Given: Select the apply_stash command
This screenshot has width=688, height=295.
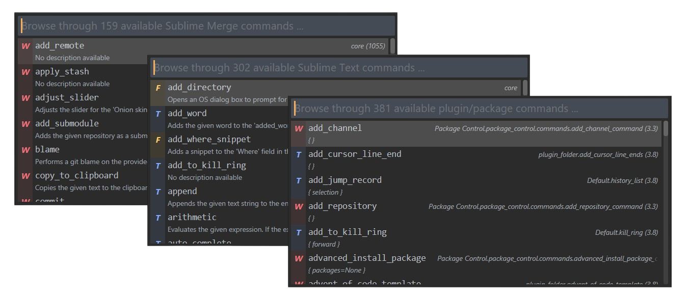Looking at the screenshot, I should click(x=83, y=77).
